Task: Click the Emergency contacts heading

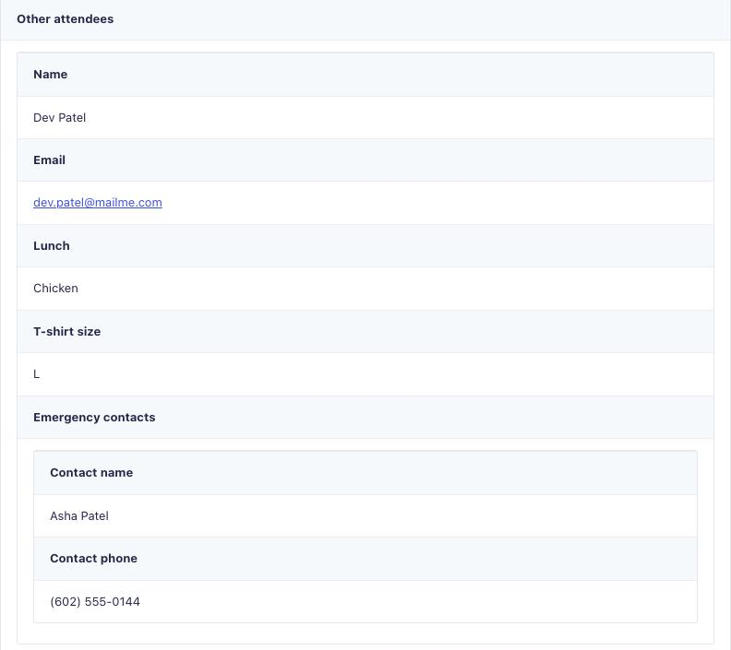Action: coord(94,417)
